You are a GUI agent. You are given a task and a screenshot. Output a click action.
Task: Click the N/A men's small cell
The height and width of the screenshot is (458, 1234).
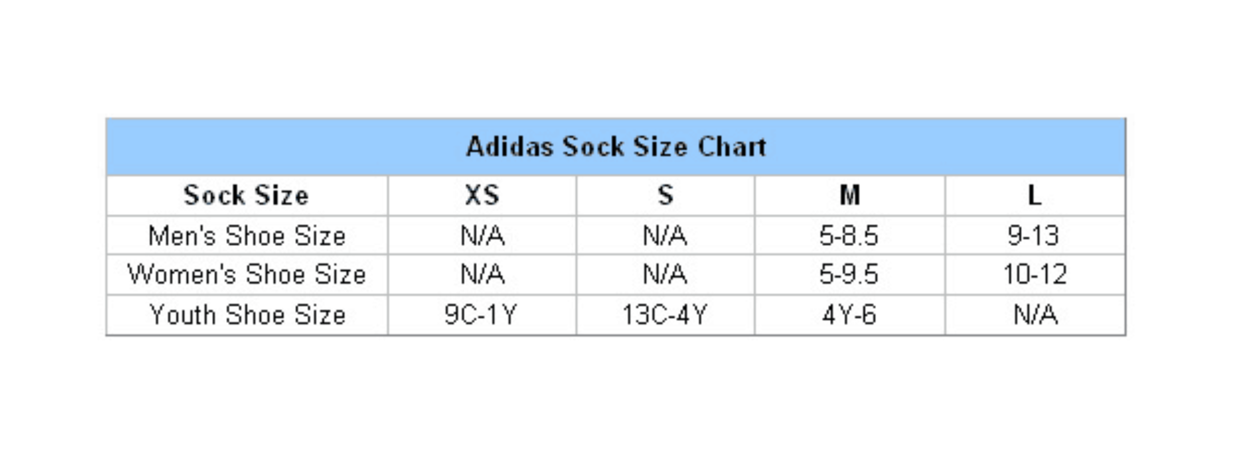[x=666, y=236]
